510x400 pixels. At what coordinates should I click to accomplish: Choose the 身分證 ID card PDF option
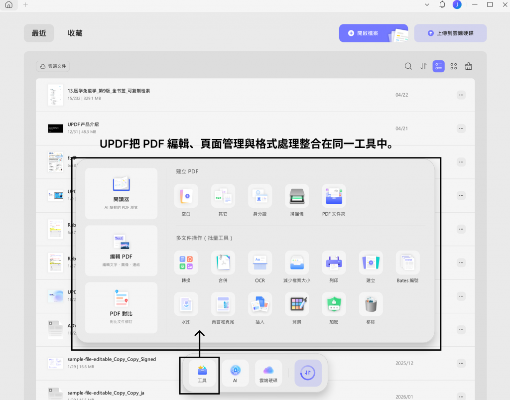click(260, 196)
